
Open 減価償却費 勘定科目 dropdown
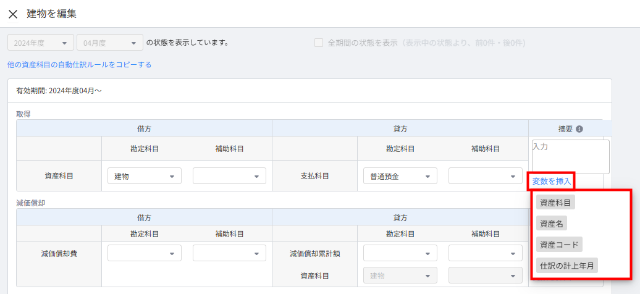[x=145, y=253]
